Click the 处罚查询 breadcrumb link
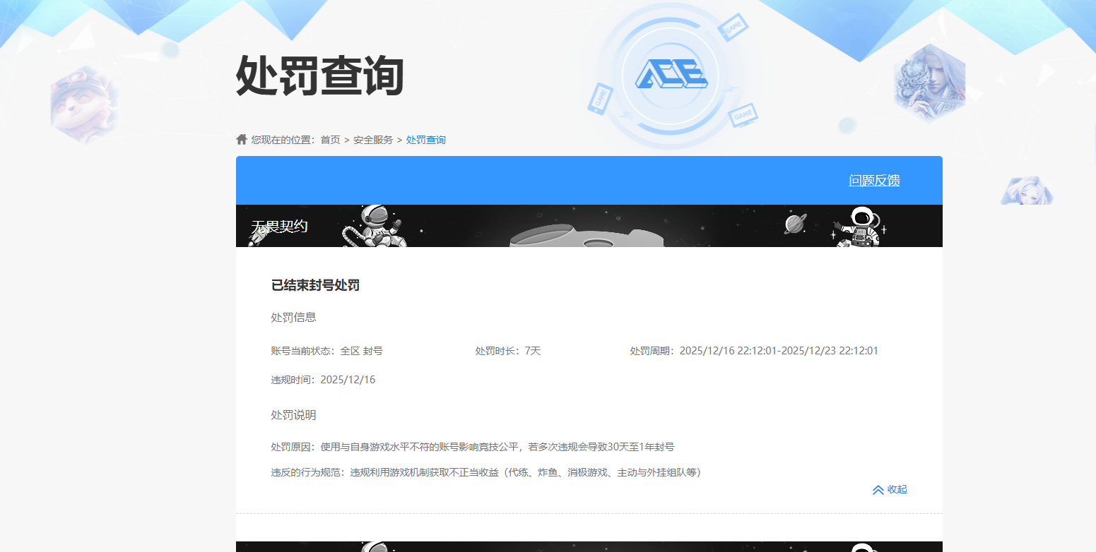 tap(425, 140)
